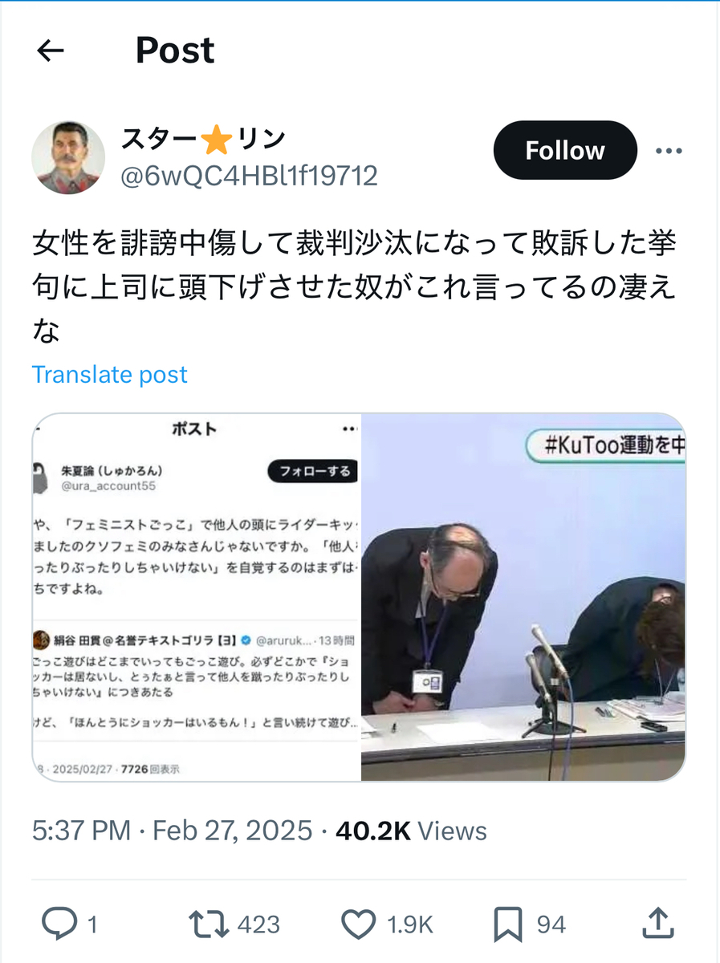Open the @6wQC4HBl1f19712 handle
Viewport: 720px width, 963px height.
click(249, 175)
